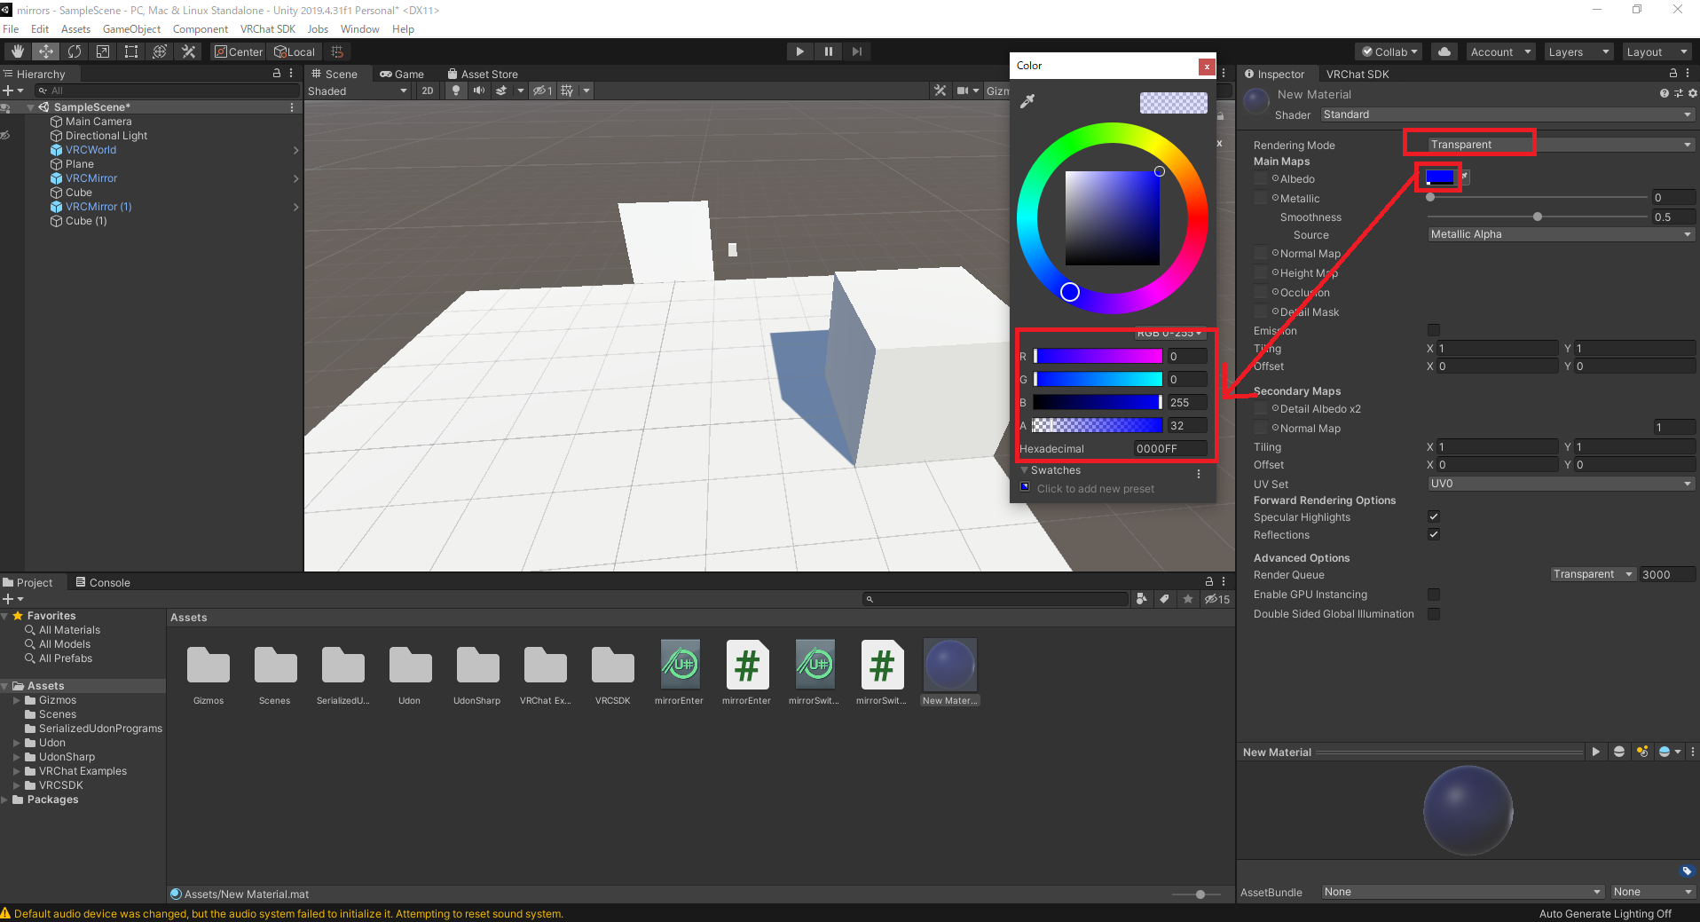Toggle scene grid visibility icon
The width and height of the screenshot is (1700, 922).
click(568, 91)
